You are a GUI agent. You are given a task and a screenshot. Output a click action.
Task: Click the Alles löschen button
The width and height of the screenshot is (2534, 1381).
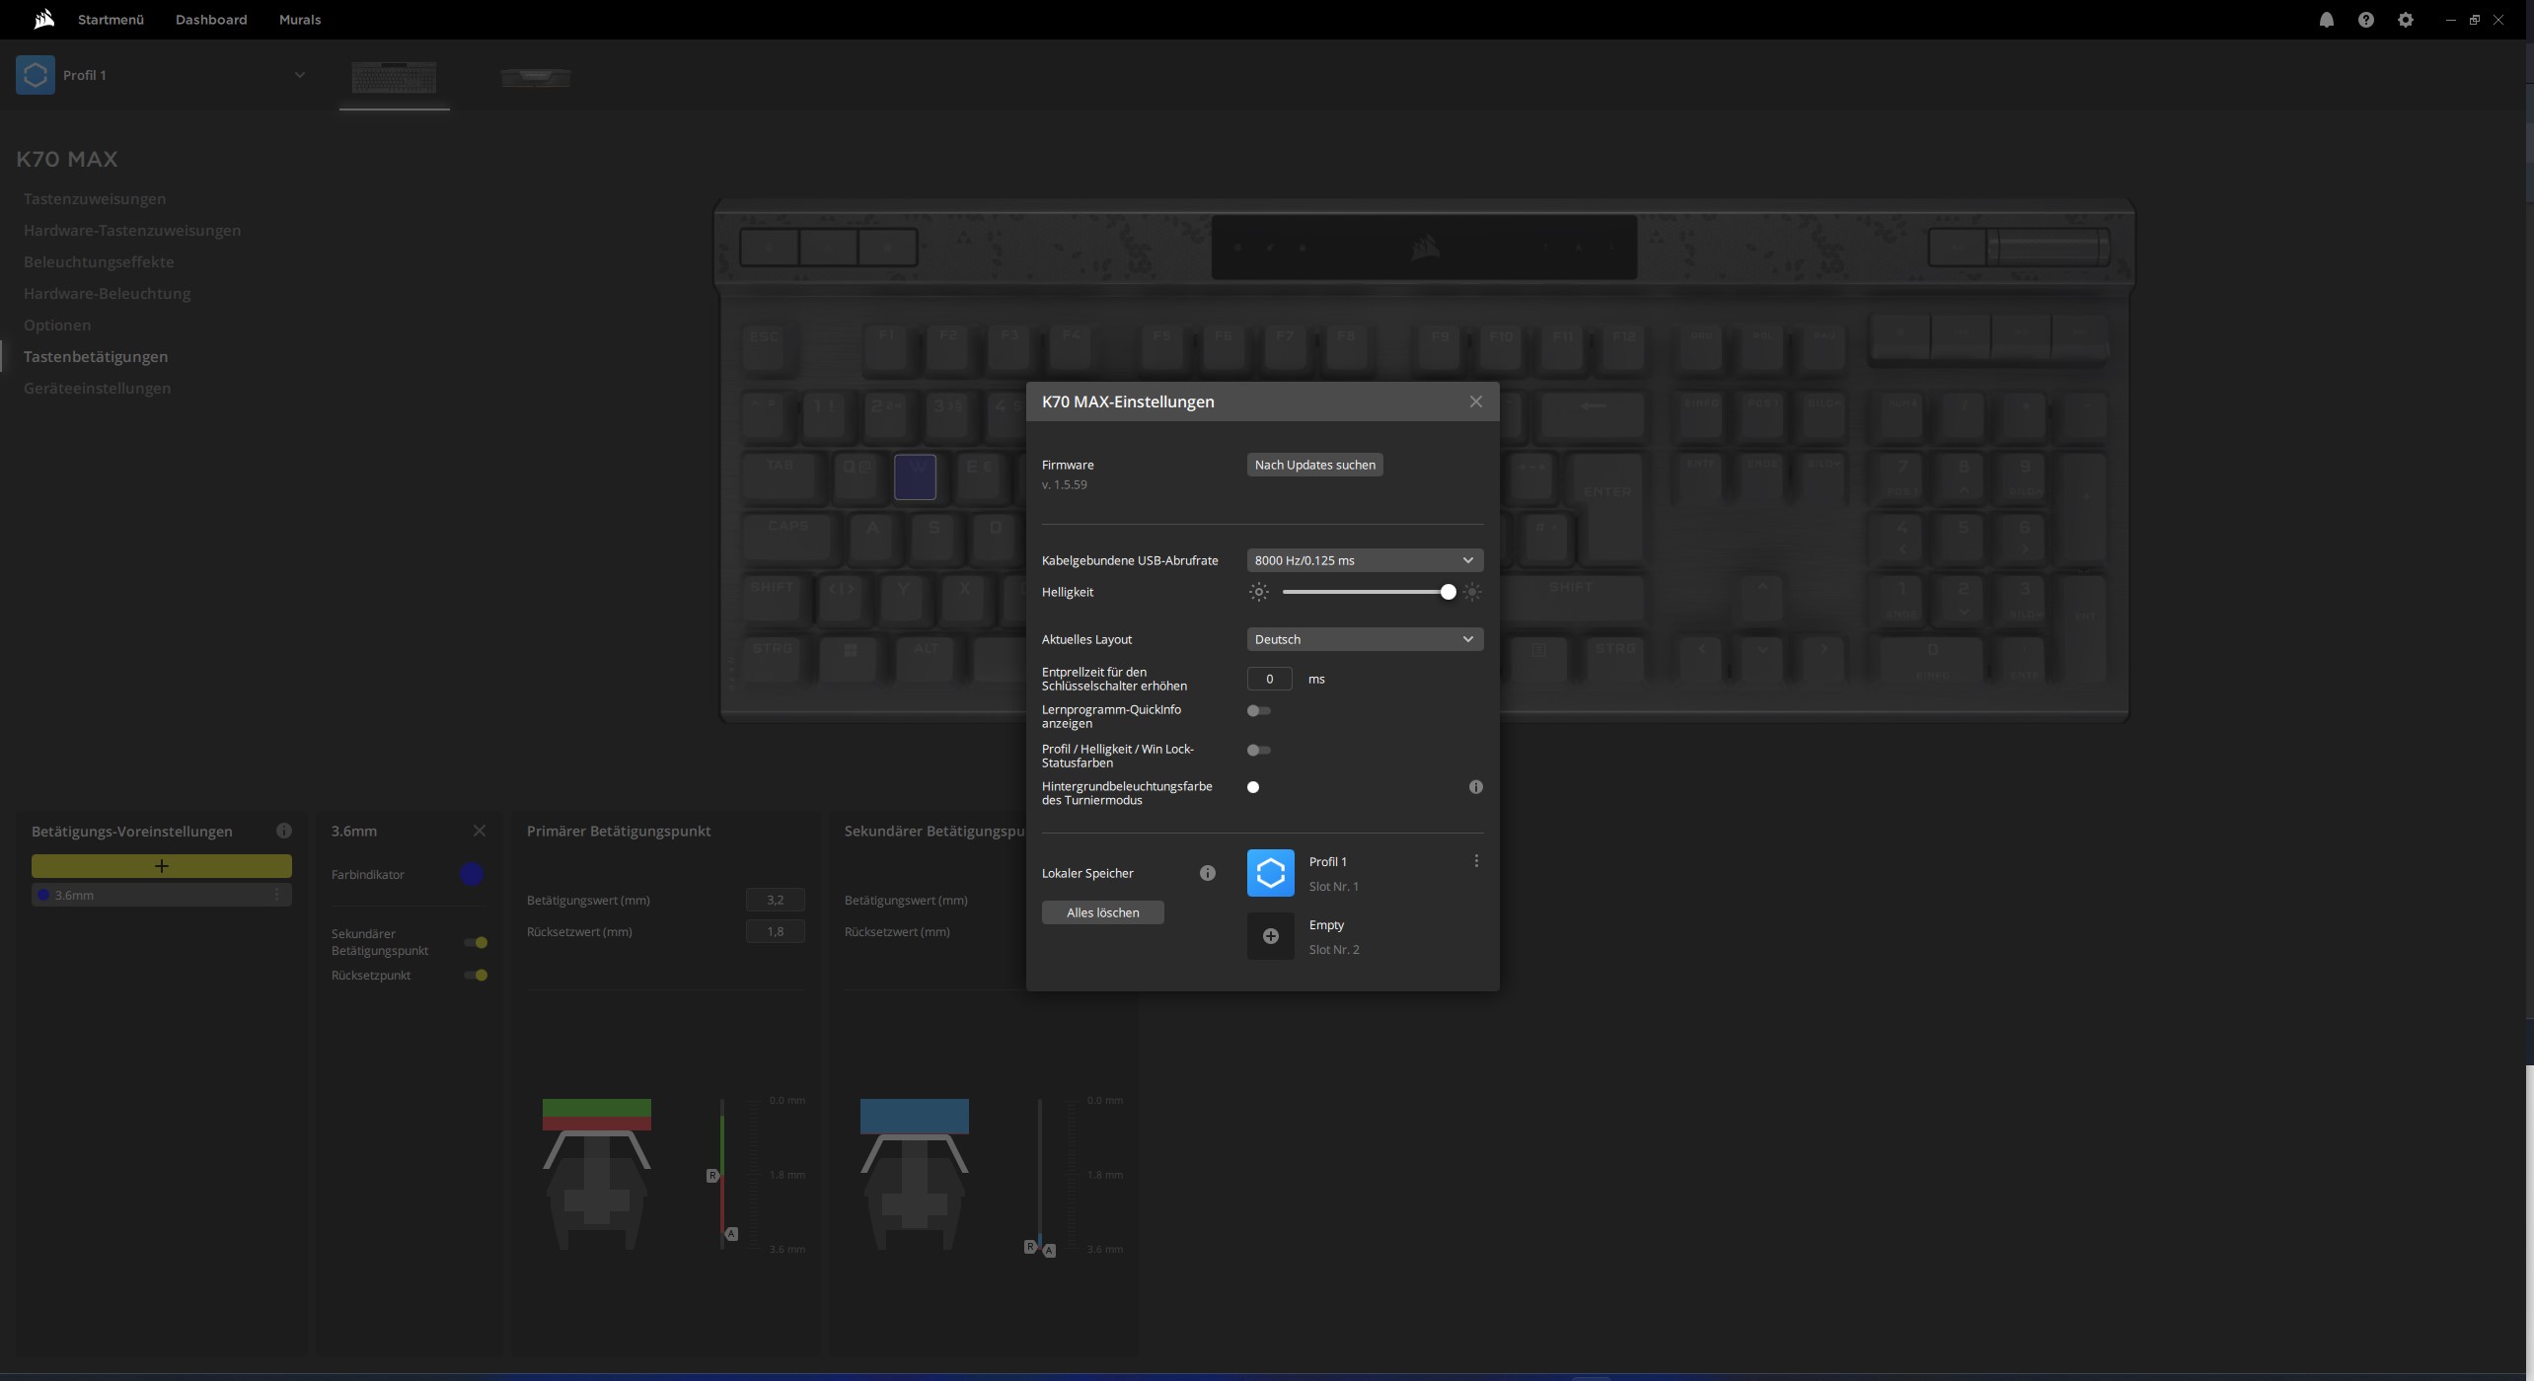click(x=1102, y=911)
